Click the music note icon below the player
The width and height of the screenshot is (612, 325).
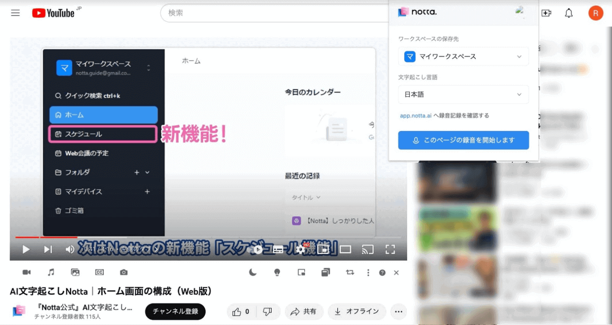[x=51, y=272]
